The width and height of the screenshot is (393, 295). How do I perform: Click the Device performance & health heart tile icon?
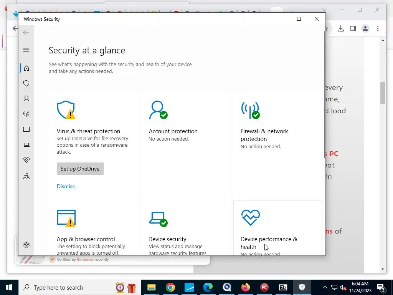click(250, 217)
